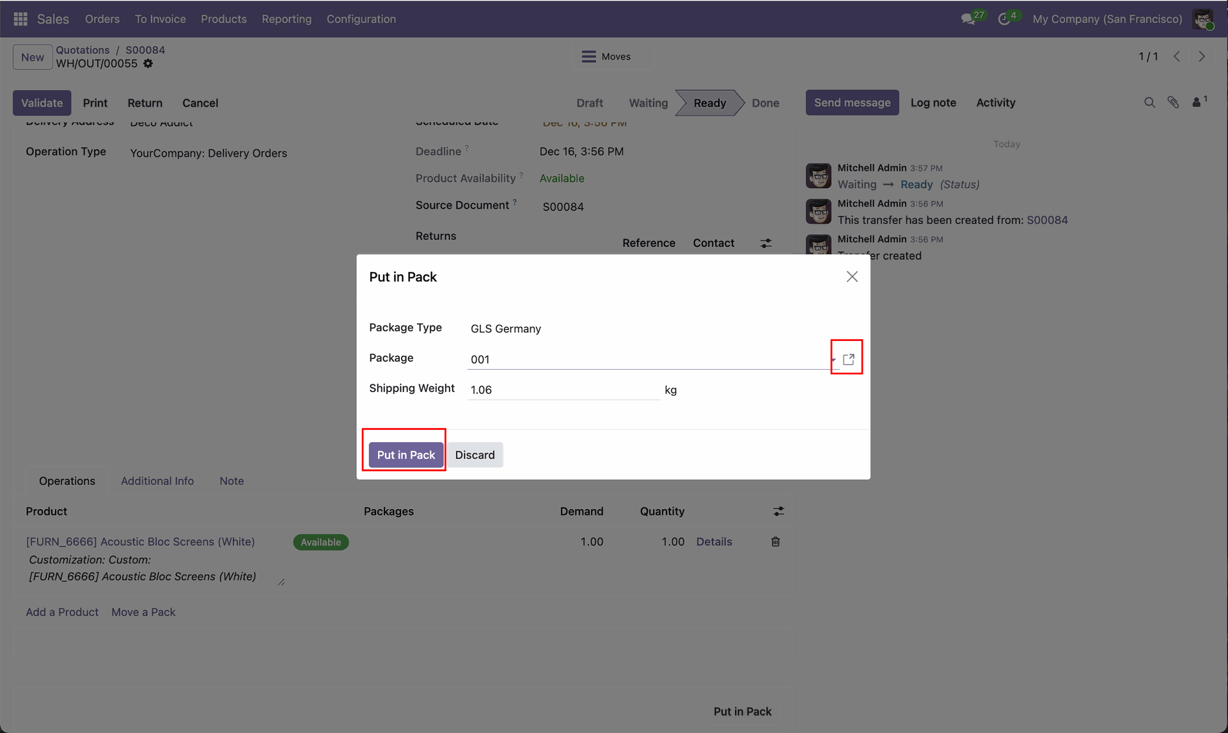Open the followers person icon
This screenshot has width=1228, height=733.
pyautogui.click(x=1197, y=102)
